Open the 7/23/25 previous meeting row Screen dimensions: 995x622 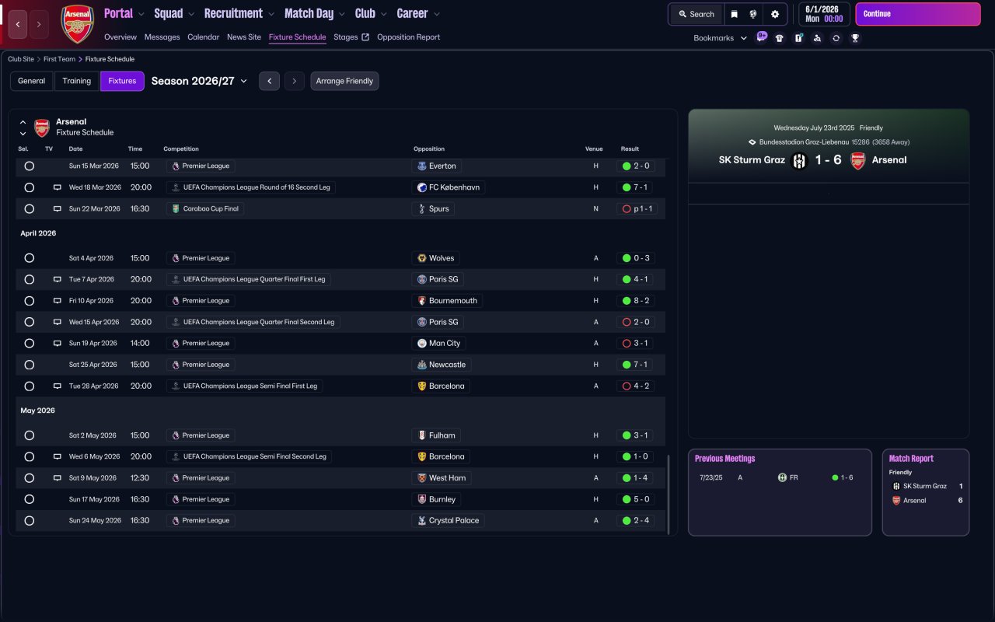(x=780, y=477)
